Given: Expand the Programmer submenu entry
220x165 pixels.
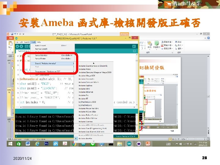Looking at the screenshot, I should (x=53, y=71).
